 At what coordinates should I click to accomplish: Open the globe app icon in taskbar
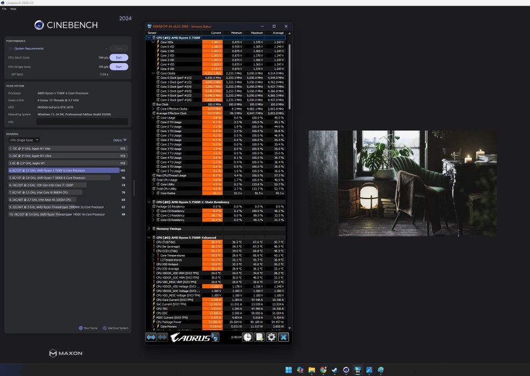click(380, 370)
